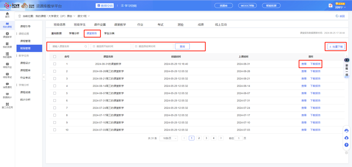Check the row for 2024-08-31的课堂教学
The height and width of the screenshot is (167, 352).
[55, 64]
